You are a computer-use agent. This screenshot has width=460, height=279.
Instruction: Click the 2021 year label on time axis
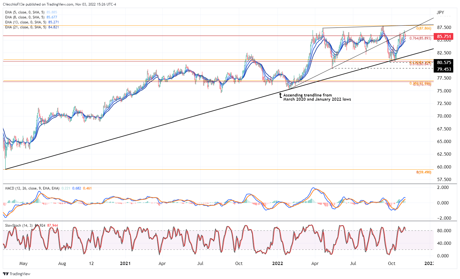tap(125, 263)
